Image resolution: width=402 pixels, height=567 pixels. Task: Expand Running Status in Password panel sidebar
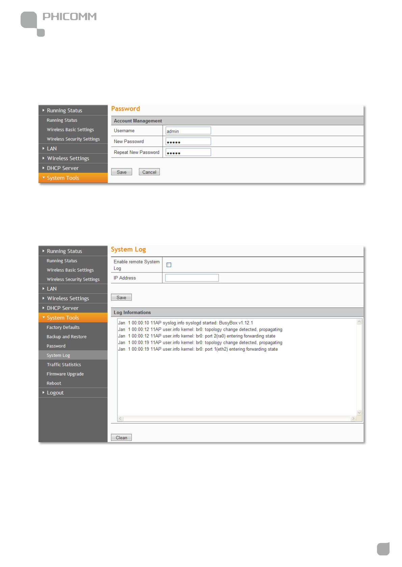click(x=73, y=110)
